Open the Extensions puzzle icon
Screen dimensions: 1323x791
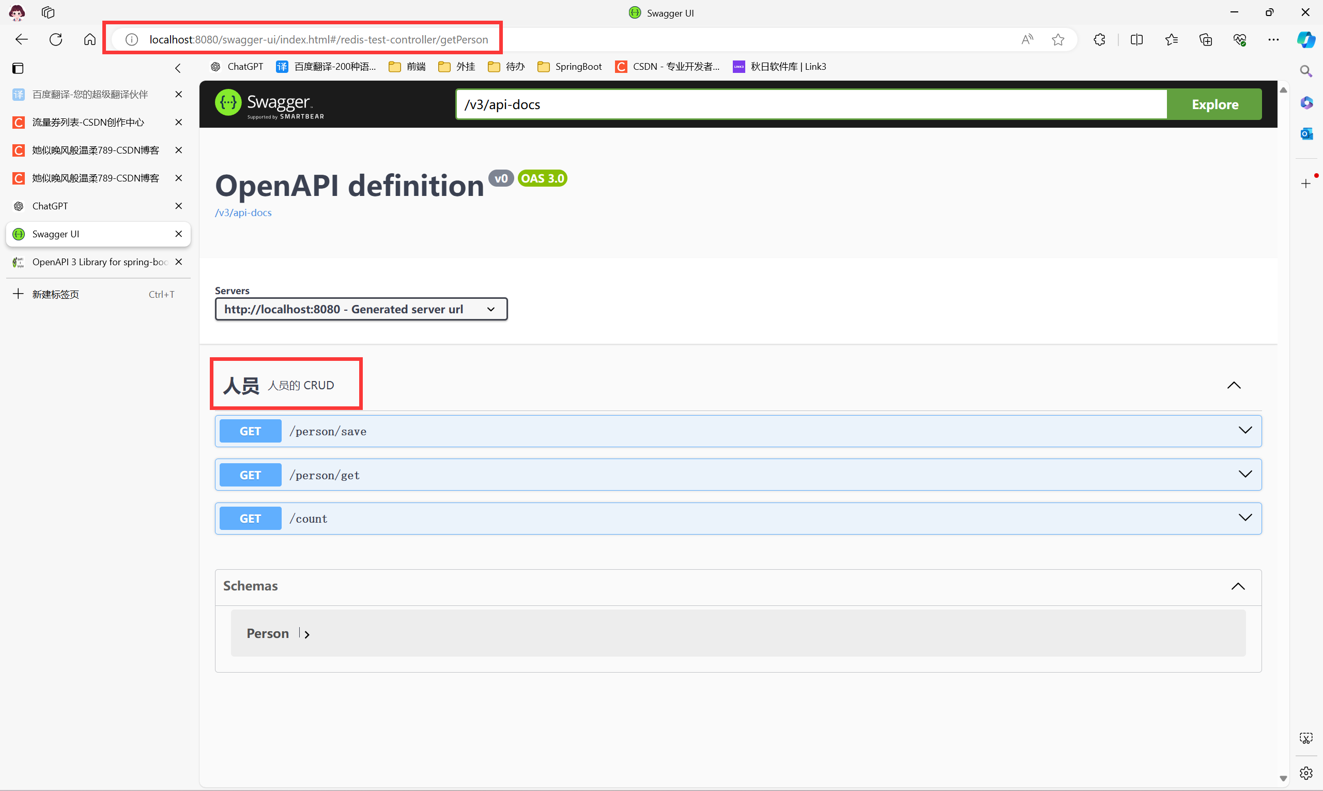tap(1099, 39)
